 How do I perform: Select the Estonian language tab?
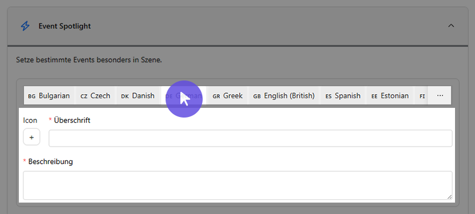(x=390, y=96)
